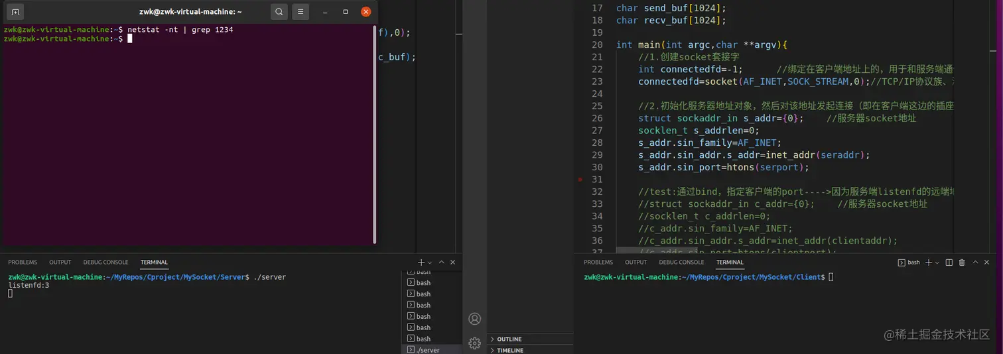Click line number 26 in gutter
Screen dimensions: 1003x354
coord(597,118)
